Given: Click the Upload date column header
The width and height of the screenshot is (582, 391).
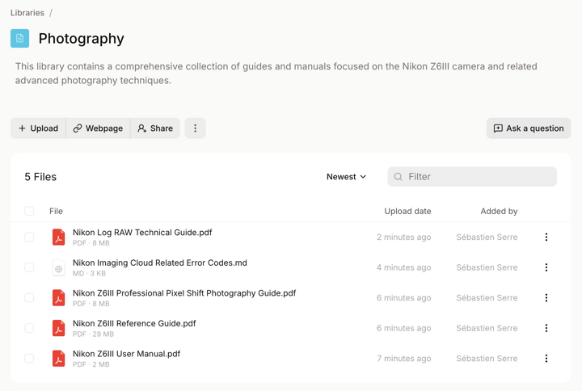Looking at the screenshot, I should 407,212.
